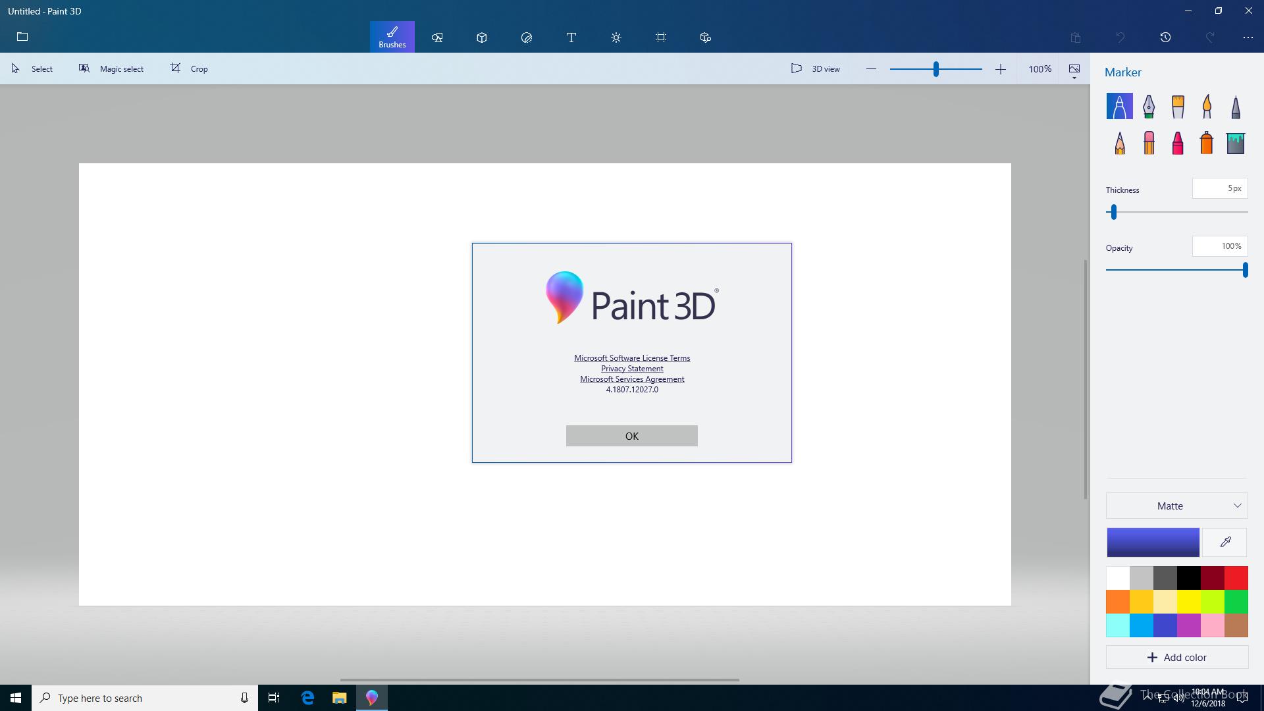Select the Crayon brush
Screen dimensions: 1264x711
(x=1178, y=142)
